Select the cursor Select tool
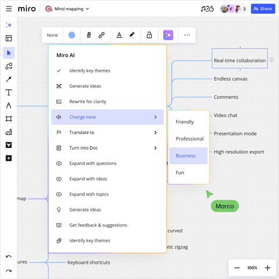The width and height of the screenshot is (279, 279). (x=9, y=53)
